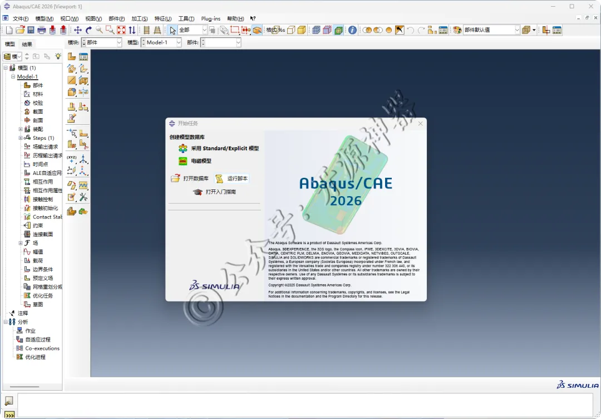Click the lightbulb icon in model tree toolbar
601x419 pixels.
[58, 56]
